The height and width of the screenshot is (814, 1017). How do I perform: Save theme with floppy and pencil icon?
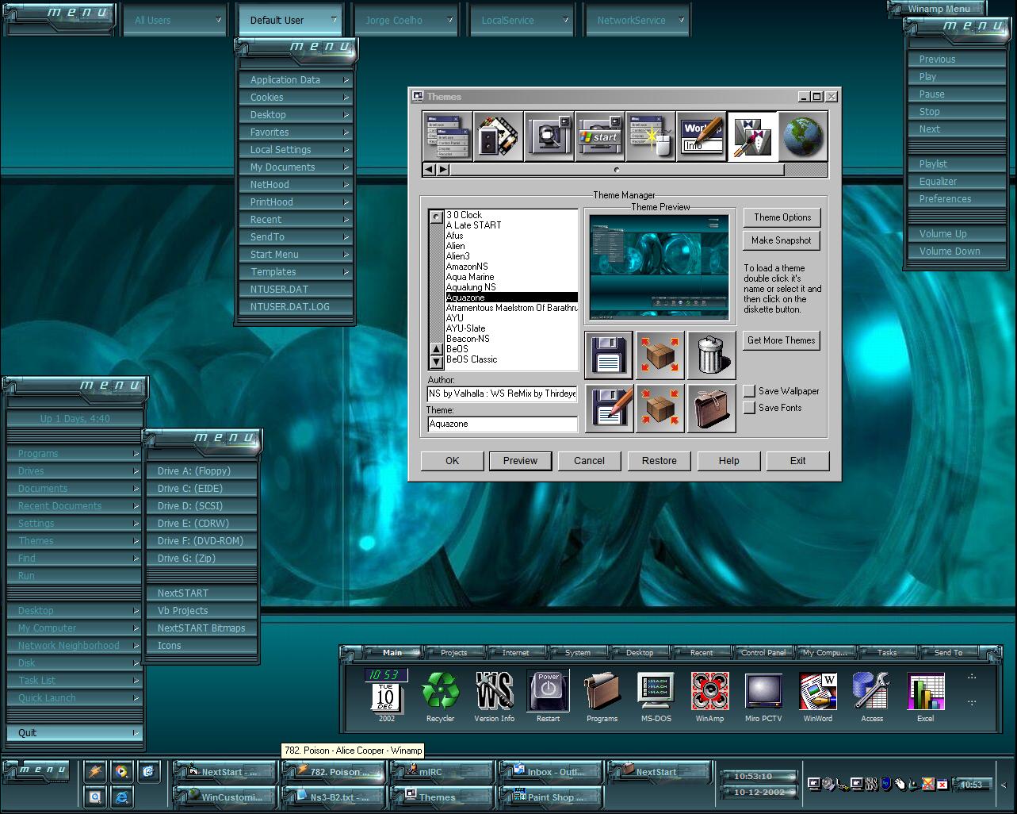pos(609,409)
